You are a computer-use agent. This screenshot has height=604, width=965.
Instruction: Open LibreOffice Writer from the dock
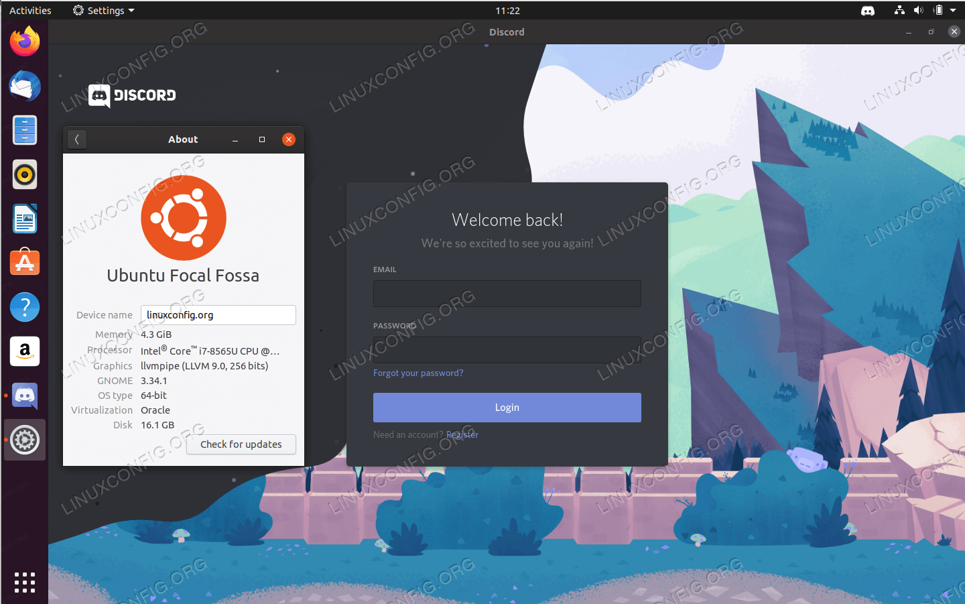pyautogui.click(x=25, y=219)
